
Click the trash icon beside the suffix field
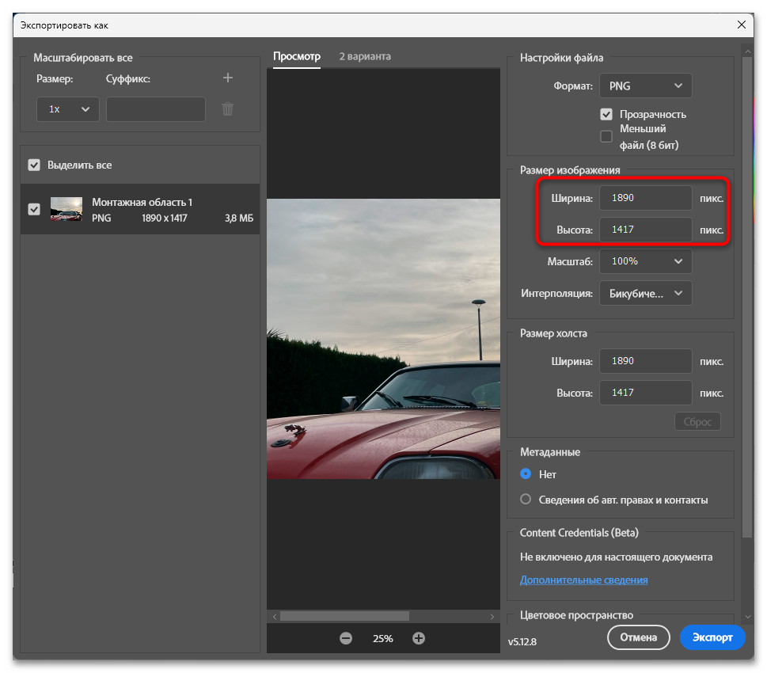point(228,109)
